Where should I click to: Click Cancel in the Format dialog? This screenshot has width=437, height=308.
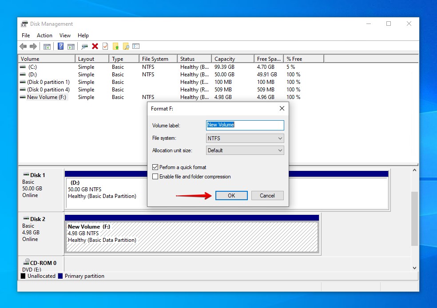[x=267, y=196]
